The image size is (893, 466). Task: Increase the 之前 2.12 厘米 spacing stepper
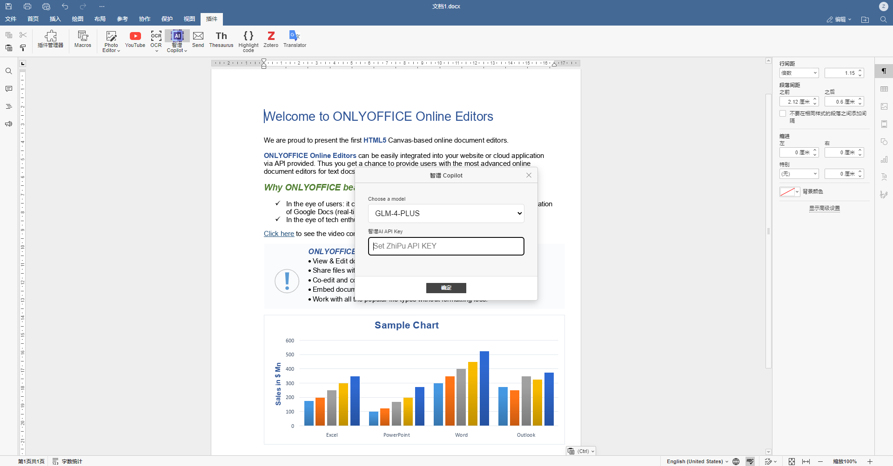pyautogui.click(x=815, y=99)
